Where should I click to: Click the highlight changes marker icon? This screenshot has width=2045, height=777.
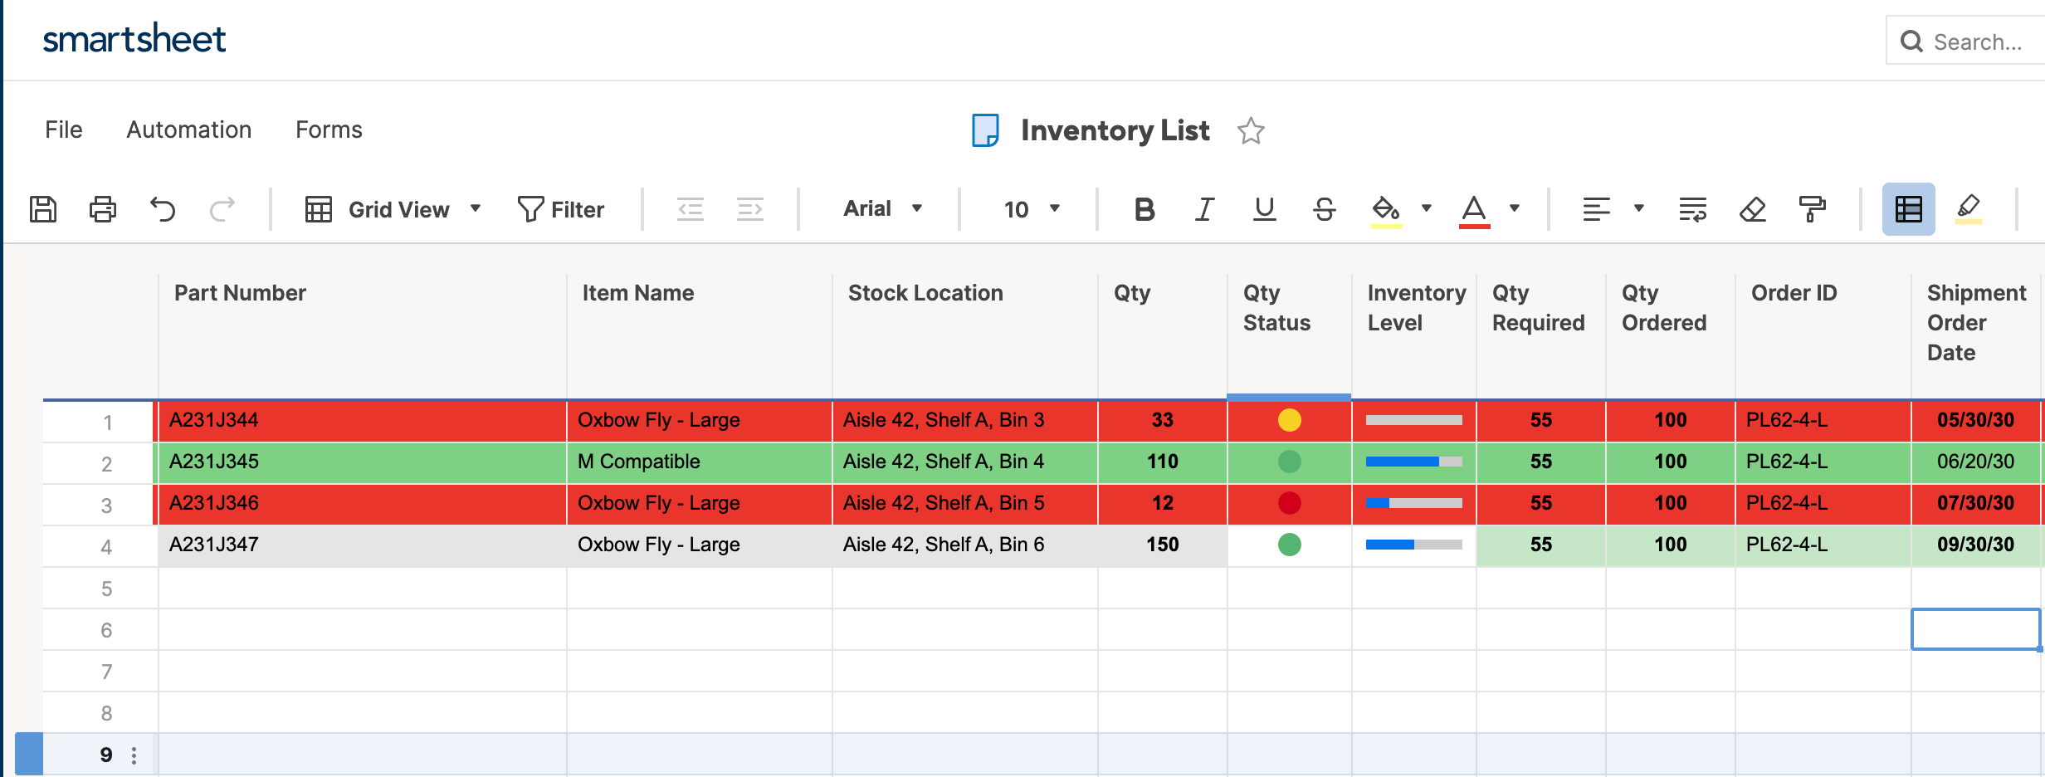click(x=1969, y=209)
